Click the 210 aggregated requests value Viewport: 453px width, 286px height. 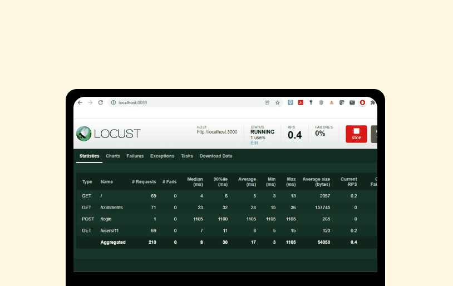click(x=152, y=242)
